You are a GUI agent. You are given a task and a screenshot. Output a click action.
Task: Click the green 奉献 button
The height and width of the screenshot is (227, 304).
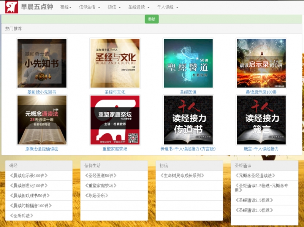(152, 19)
